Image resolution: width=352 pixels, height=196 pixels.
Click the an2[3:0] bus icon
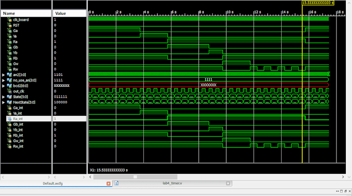pos(9,74)
